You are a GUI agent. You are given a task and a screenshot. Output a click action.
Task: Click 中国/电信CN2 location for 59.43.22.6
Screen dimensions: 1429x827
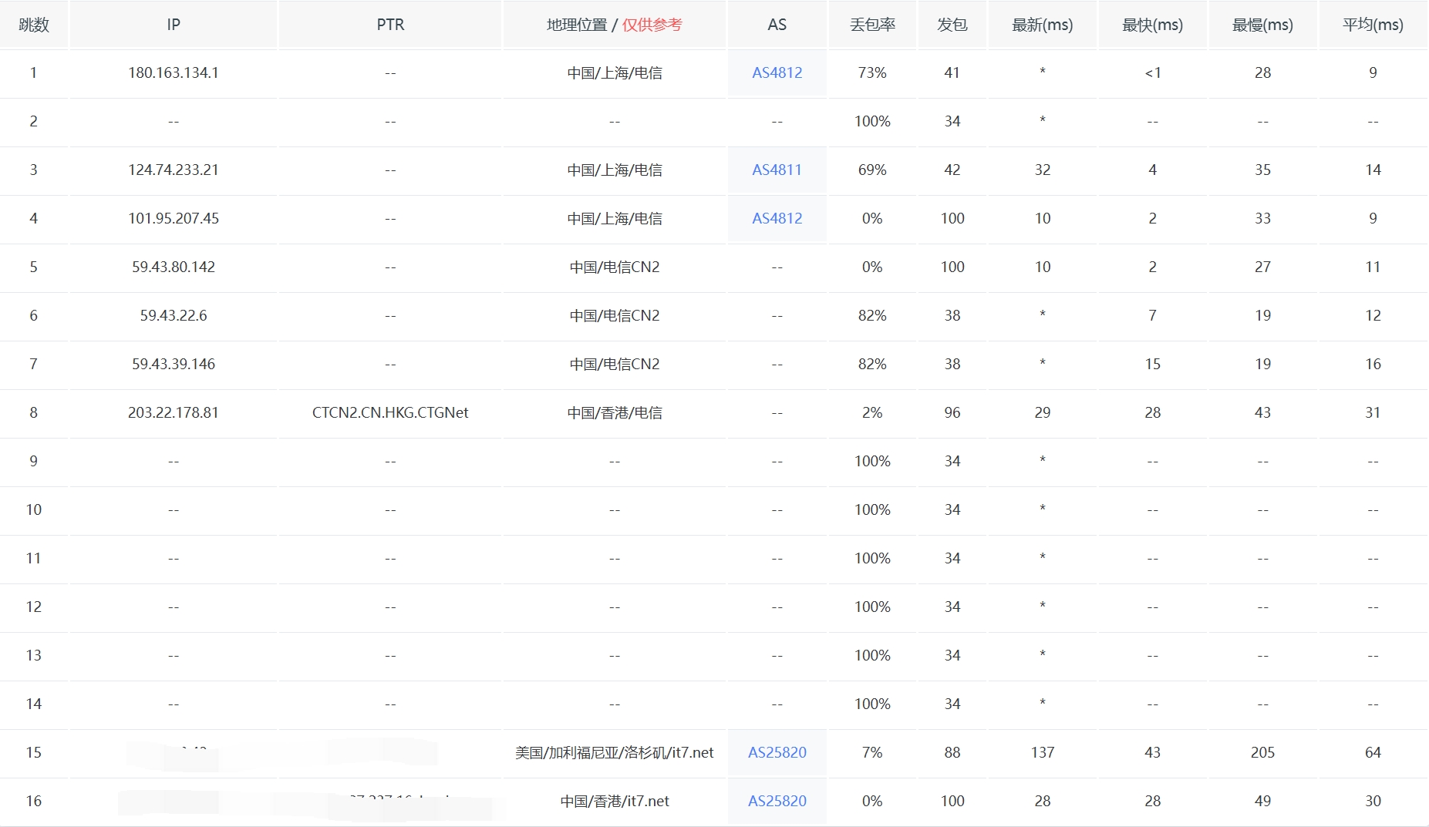(615, 315)
